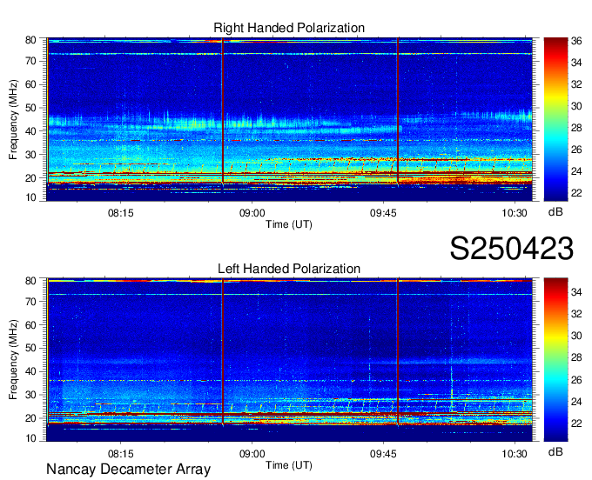The width and height of the screenshot is (592, 480).
Task: Click 22 dB value on Left Handed colorbar
Action: [x=576, y=423]
